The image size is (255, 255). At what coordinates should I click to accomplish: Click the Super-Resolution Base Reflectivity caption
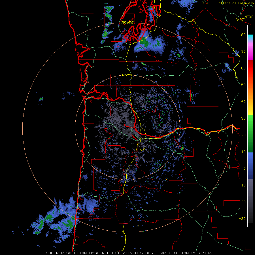(129, 253)
